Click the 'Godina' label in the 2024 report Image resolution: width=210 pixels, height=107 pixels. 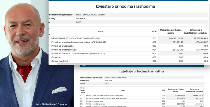point(83,83)
